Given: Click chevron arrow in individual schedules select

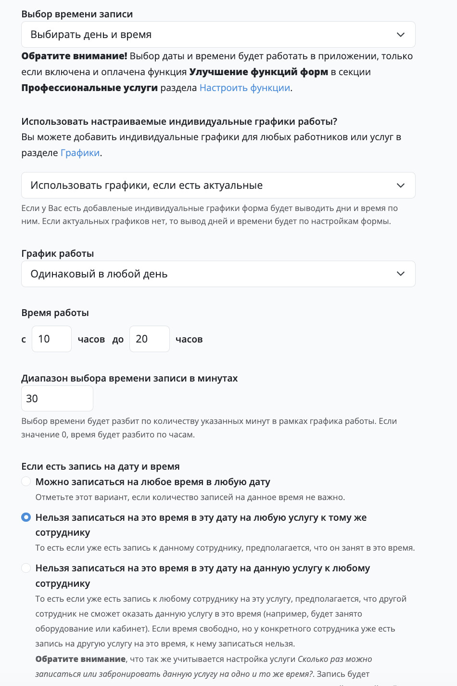Looking at the screenshot, I should click(x=400, y=185).
